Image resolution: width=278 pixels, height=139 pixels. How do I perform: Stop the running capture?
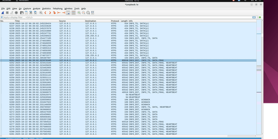tap(7, 13)
